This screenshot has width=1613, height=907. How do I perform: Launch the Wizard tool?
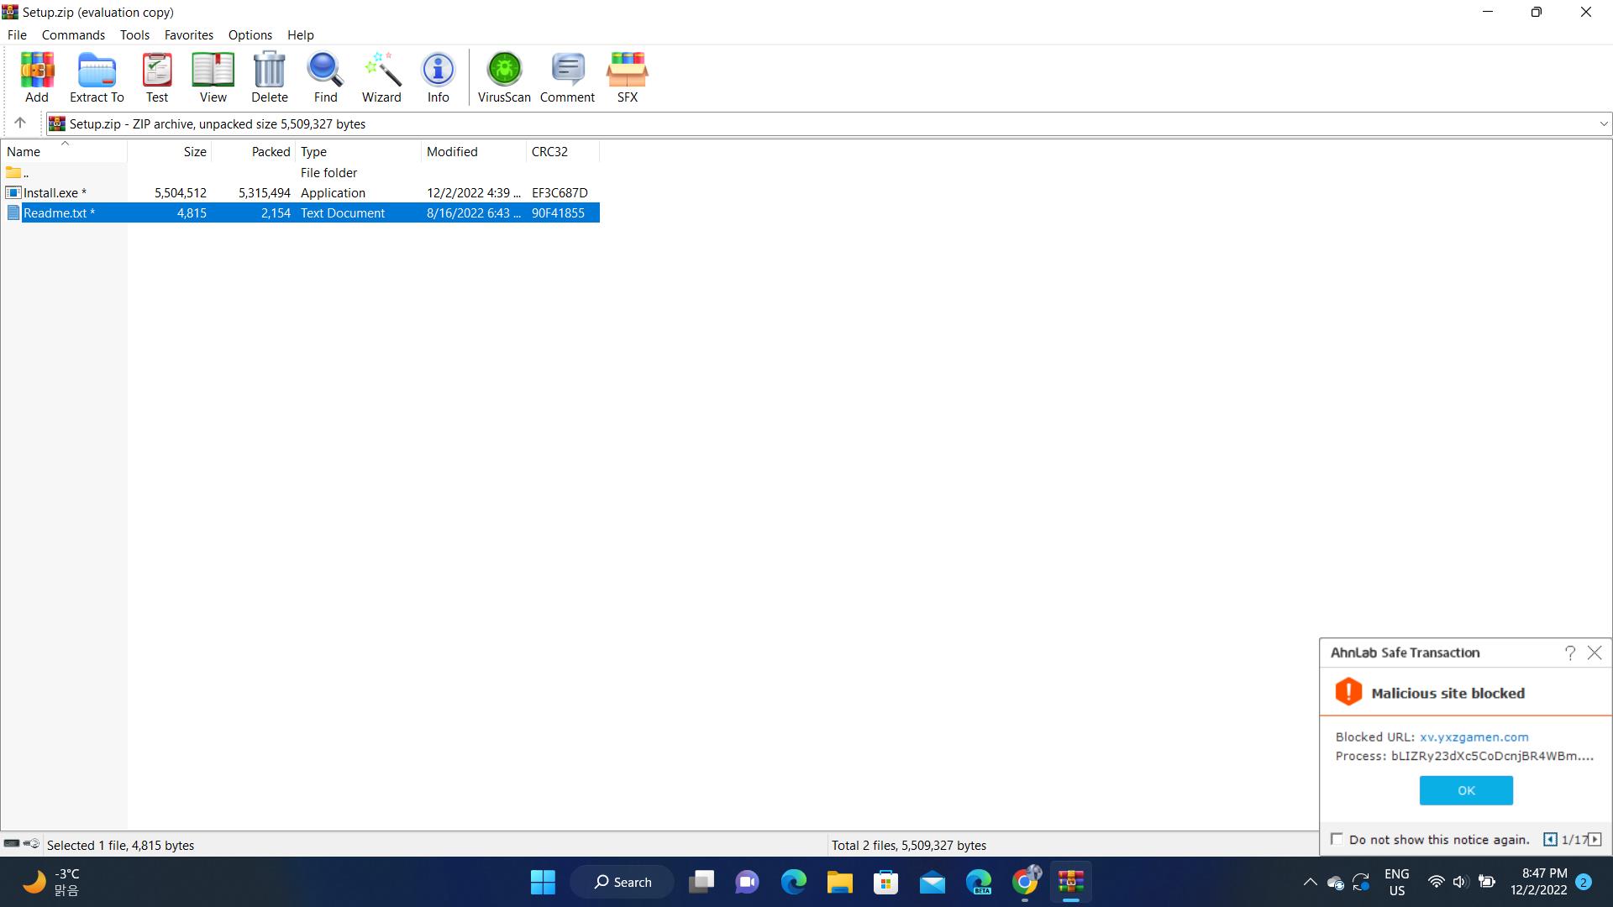381,77
